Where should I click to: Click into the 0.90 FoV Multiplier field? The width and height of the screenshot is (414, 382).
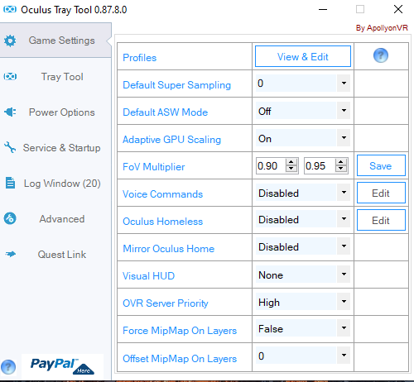tap(271, 166)
